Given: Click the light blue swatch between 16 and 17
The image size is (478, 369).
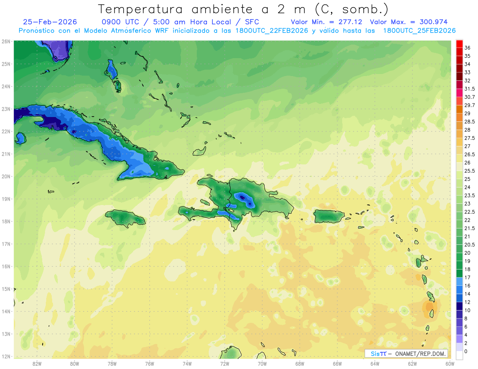Looking at the screenshot, I should click(459, 281).
